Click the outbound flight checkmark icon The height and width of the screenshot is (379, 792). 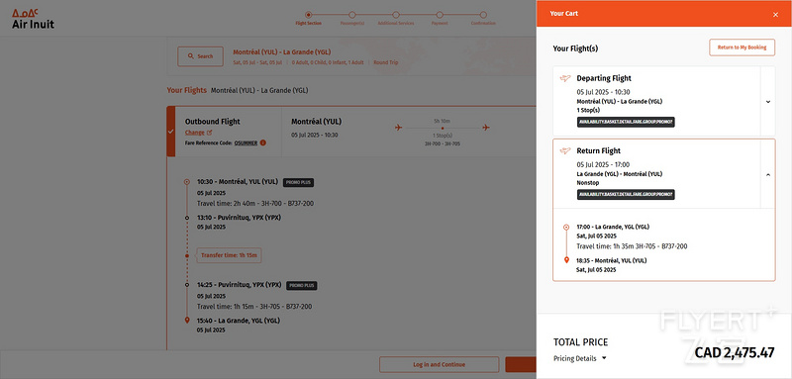170,132
